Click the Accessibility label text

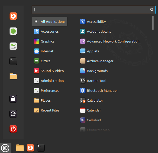click(x=96, y=22)
